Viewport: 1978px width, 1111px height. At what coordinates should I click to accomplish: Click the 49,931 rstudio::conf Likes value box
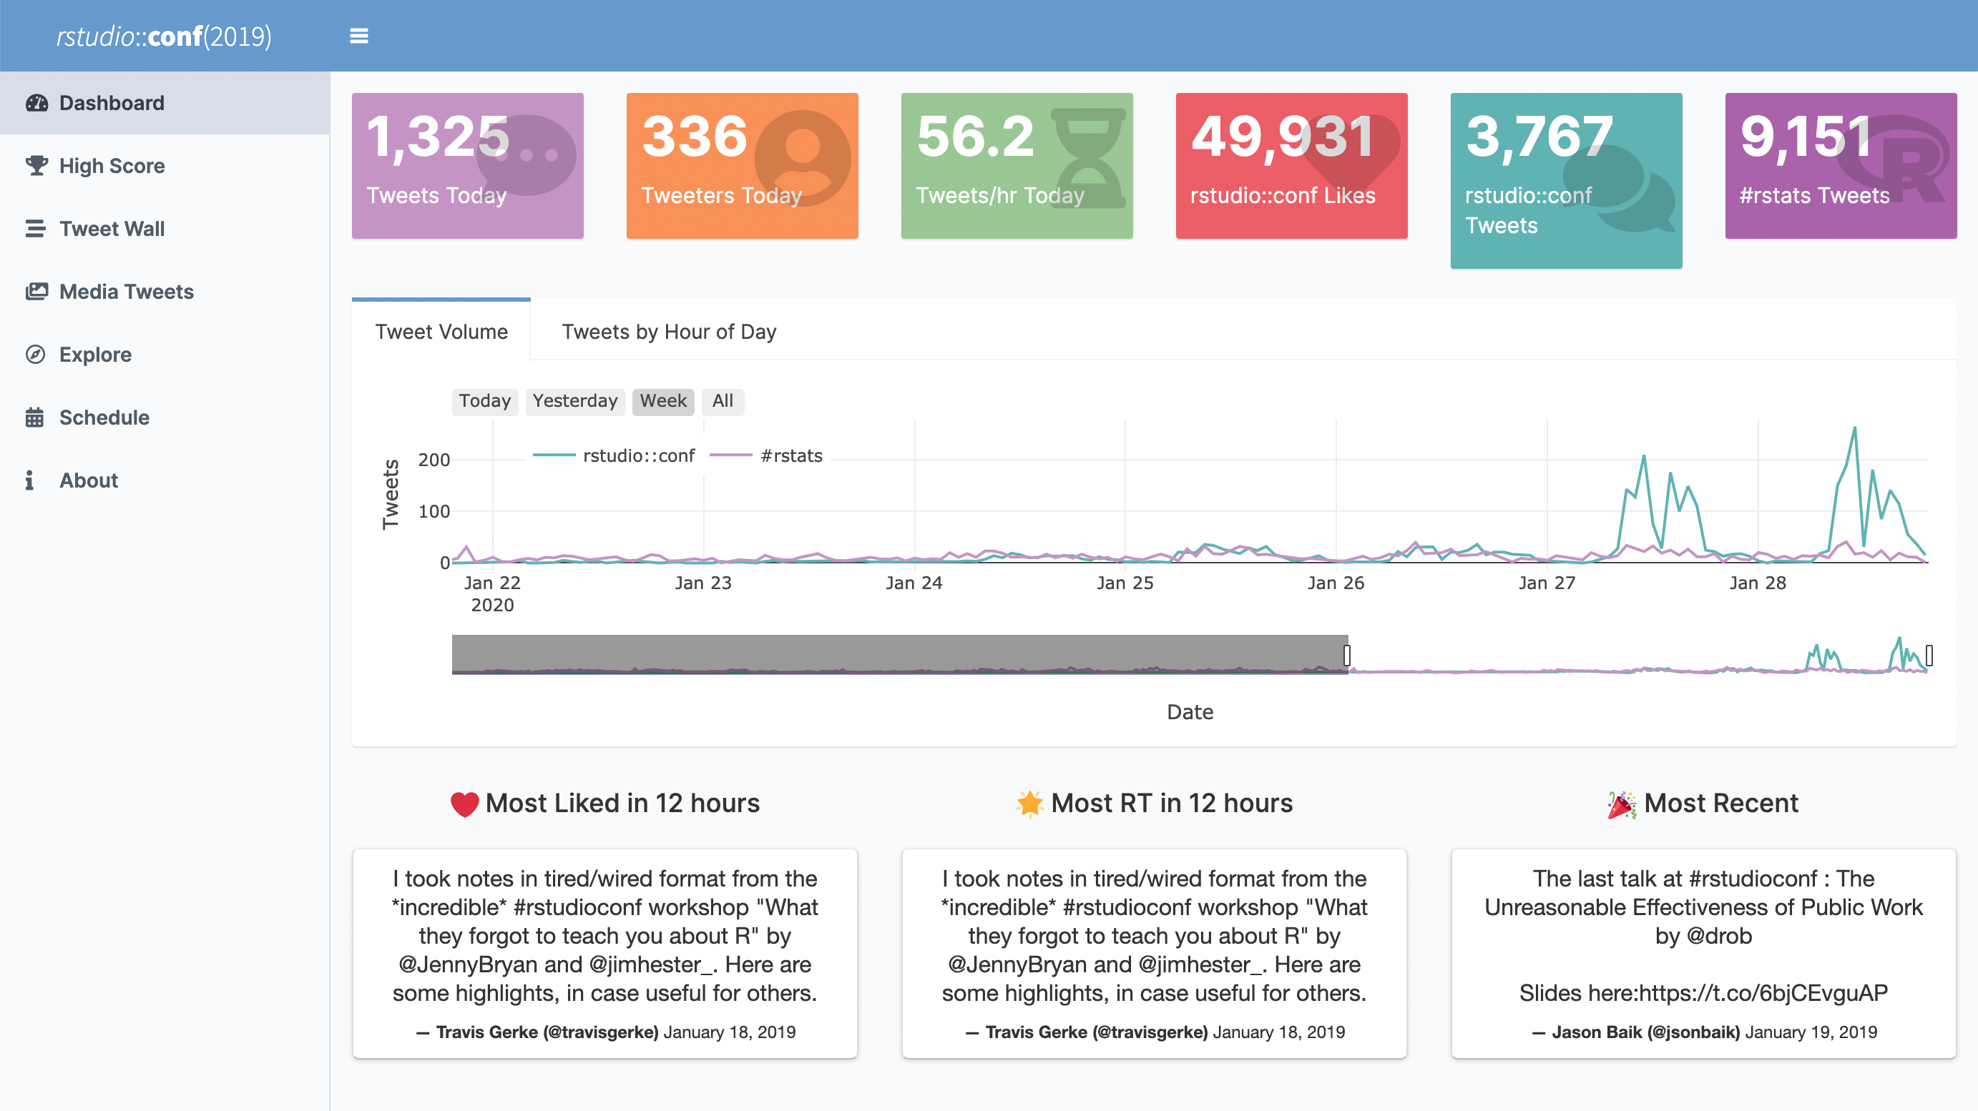click(1291, 166)
